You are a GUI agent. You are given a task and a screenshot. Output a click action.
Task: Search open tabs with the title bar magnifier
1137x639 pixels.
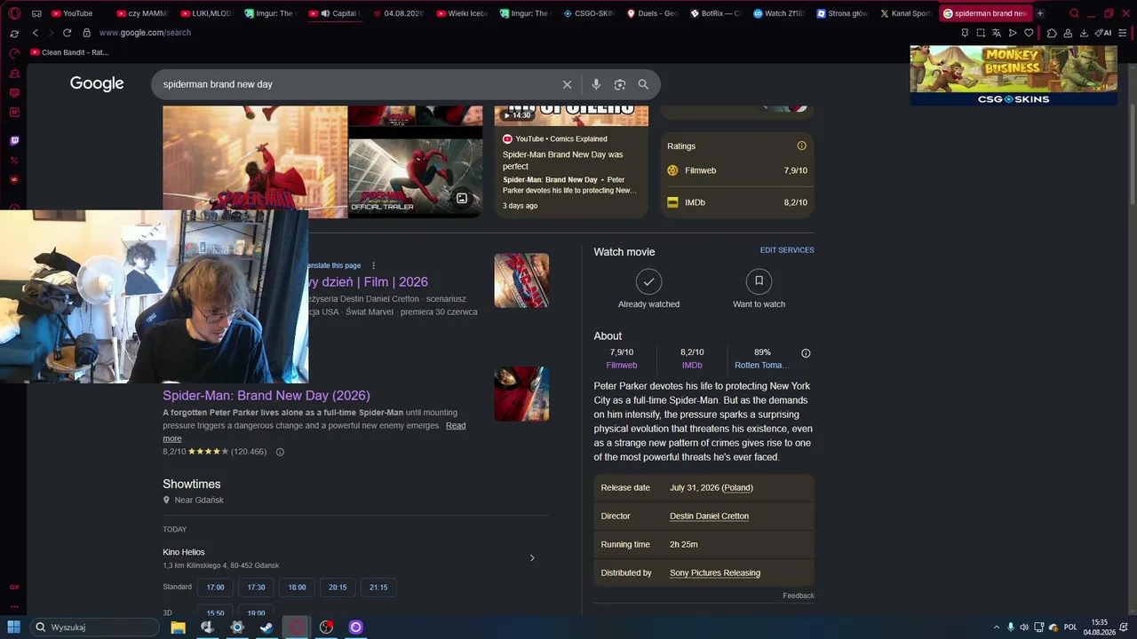click(x=1074, y=13)
